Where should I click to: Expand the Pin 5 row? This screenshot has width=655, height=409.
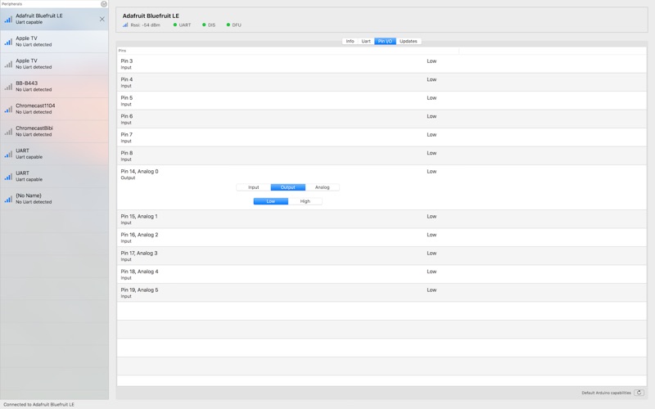pos(382,101)
